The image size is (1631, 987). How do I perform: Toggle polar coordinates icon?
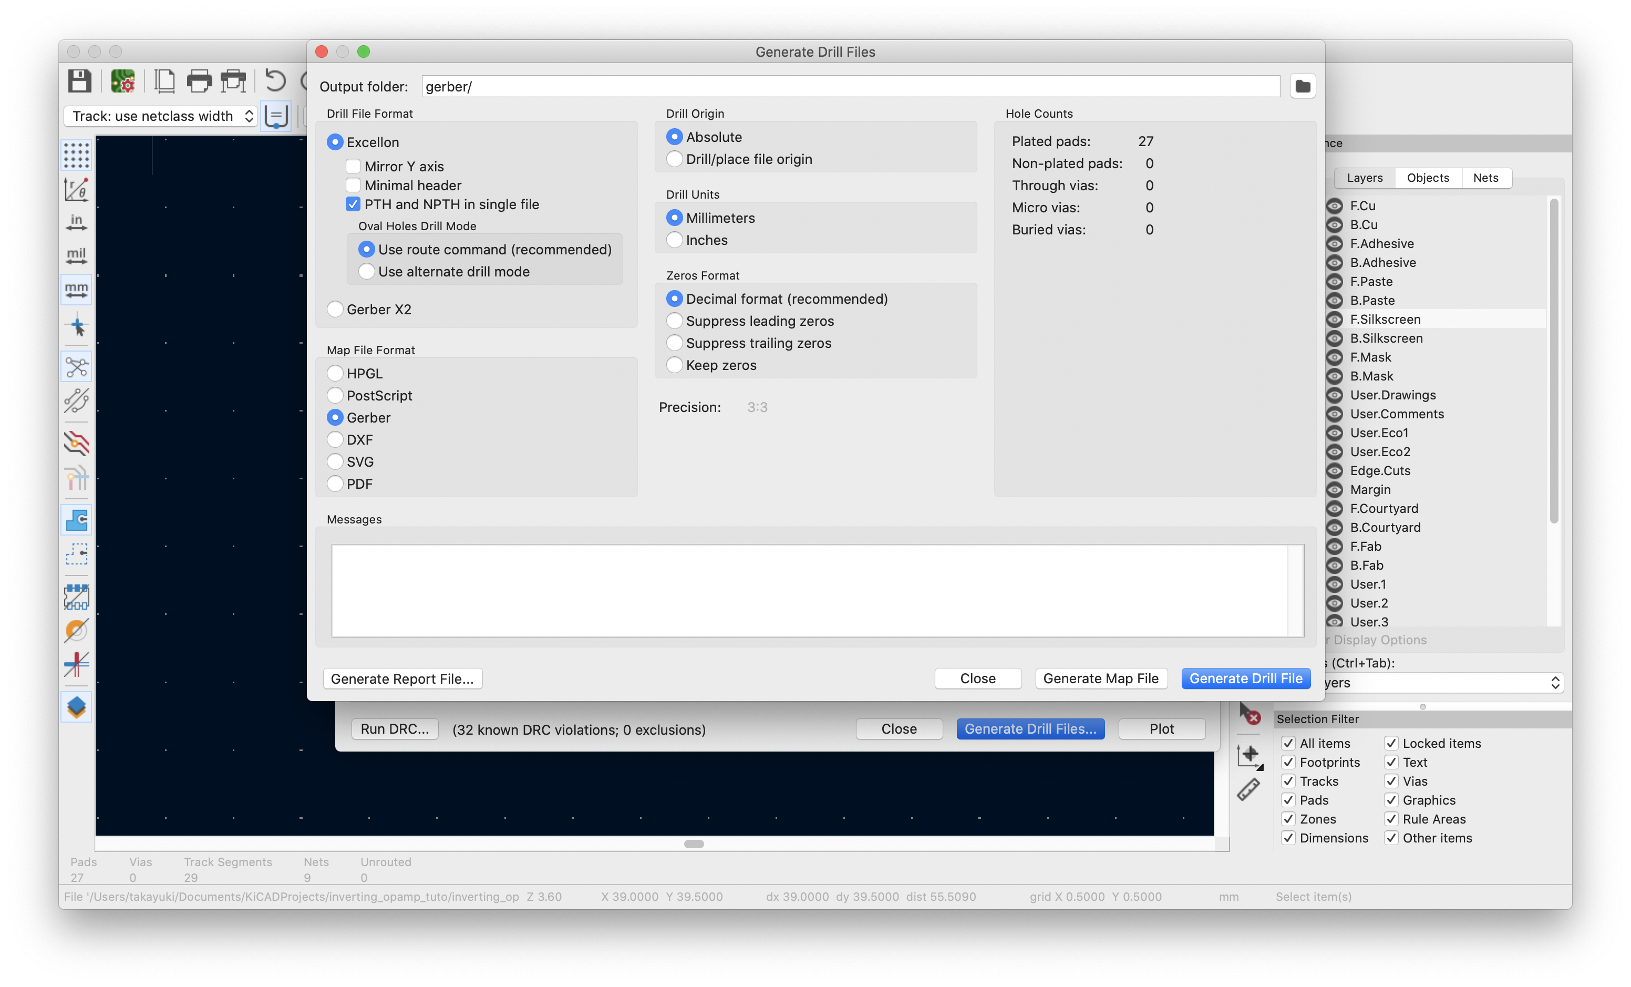77,189
